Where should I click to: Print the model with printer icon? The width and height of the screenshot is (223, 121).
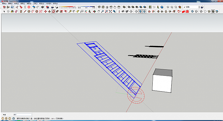coord(42,7)
